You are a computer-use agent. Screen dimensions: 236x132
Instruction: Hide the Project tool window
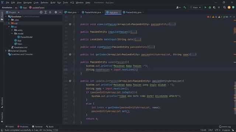coord(60,12)
